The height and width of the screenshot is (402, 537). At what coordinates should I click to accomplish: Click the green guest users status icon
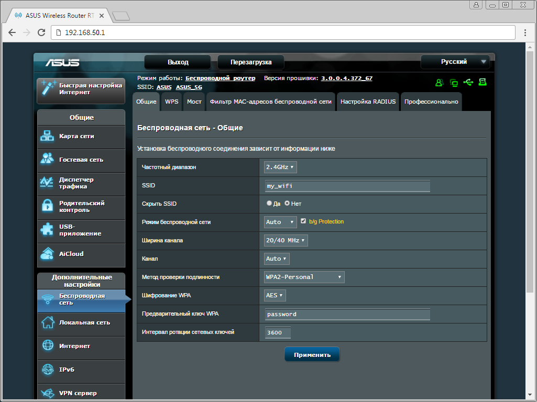[x=440, y=83]
